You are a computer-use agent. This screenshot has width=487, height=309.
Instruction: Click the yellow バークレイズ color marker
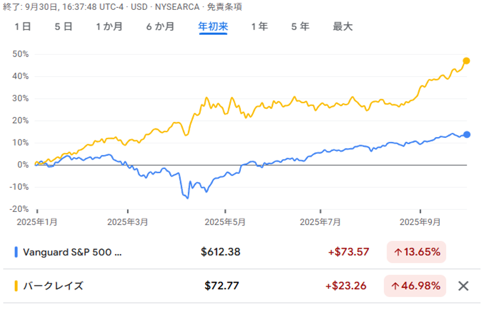(x=16, y=285)
